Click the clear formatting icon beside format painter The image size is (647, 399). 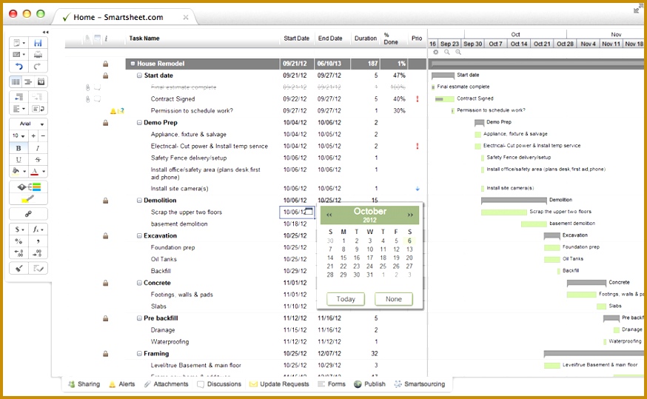point(38,268)
